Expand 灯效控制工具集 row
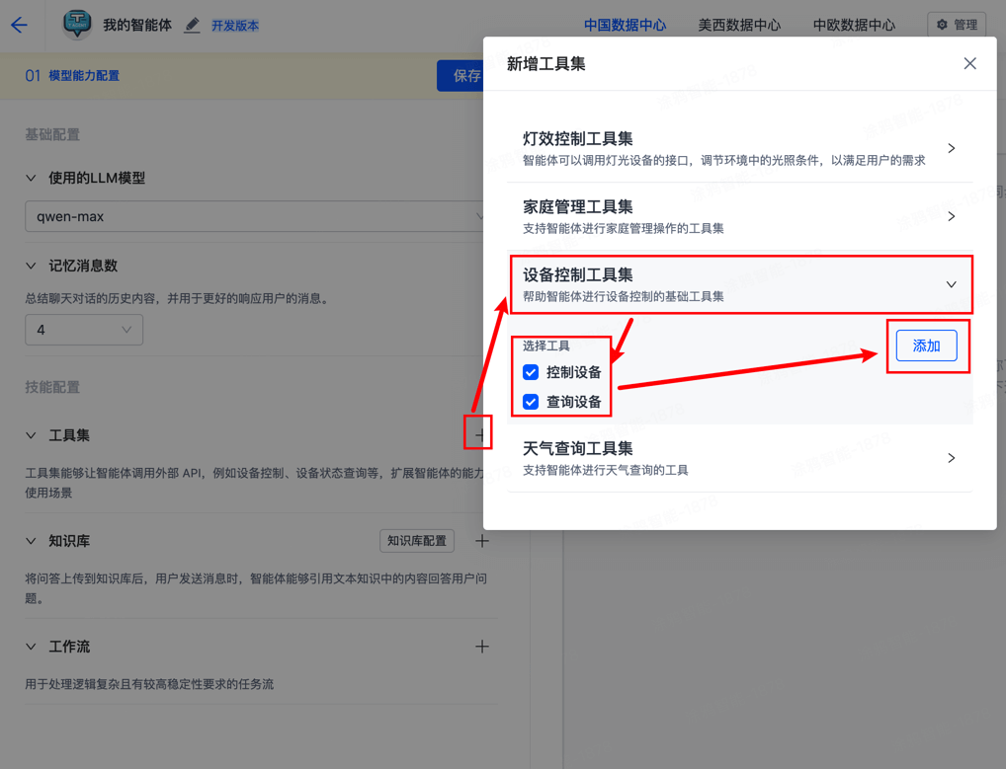The height and width of the screenshot is (769, 1006). tap(740, 149)
